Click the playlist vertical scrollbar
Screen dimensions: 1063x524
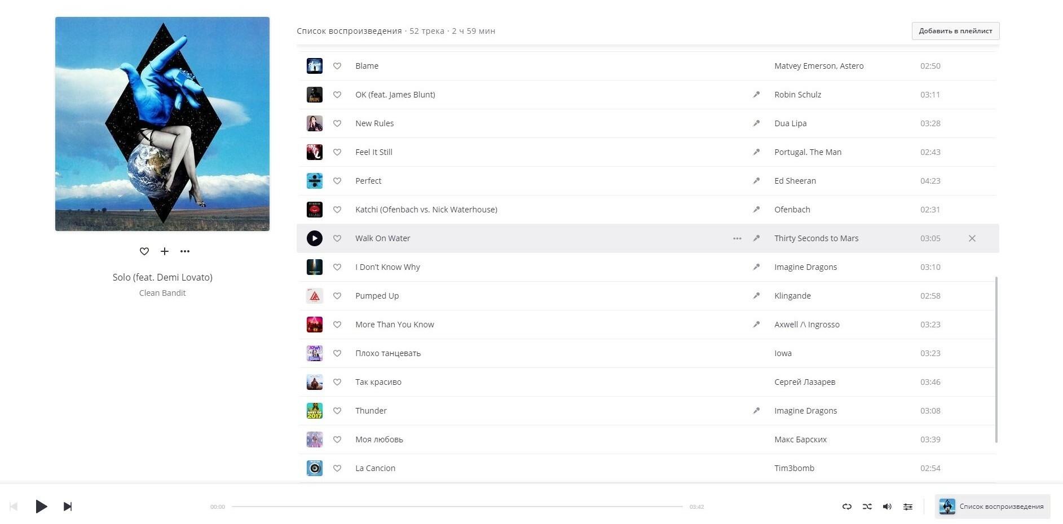[x=996, y=359]
